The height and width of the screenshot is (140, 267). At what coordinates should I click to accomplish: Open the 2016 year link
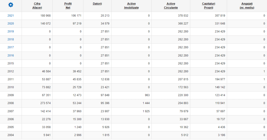coord(11,55)
